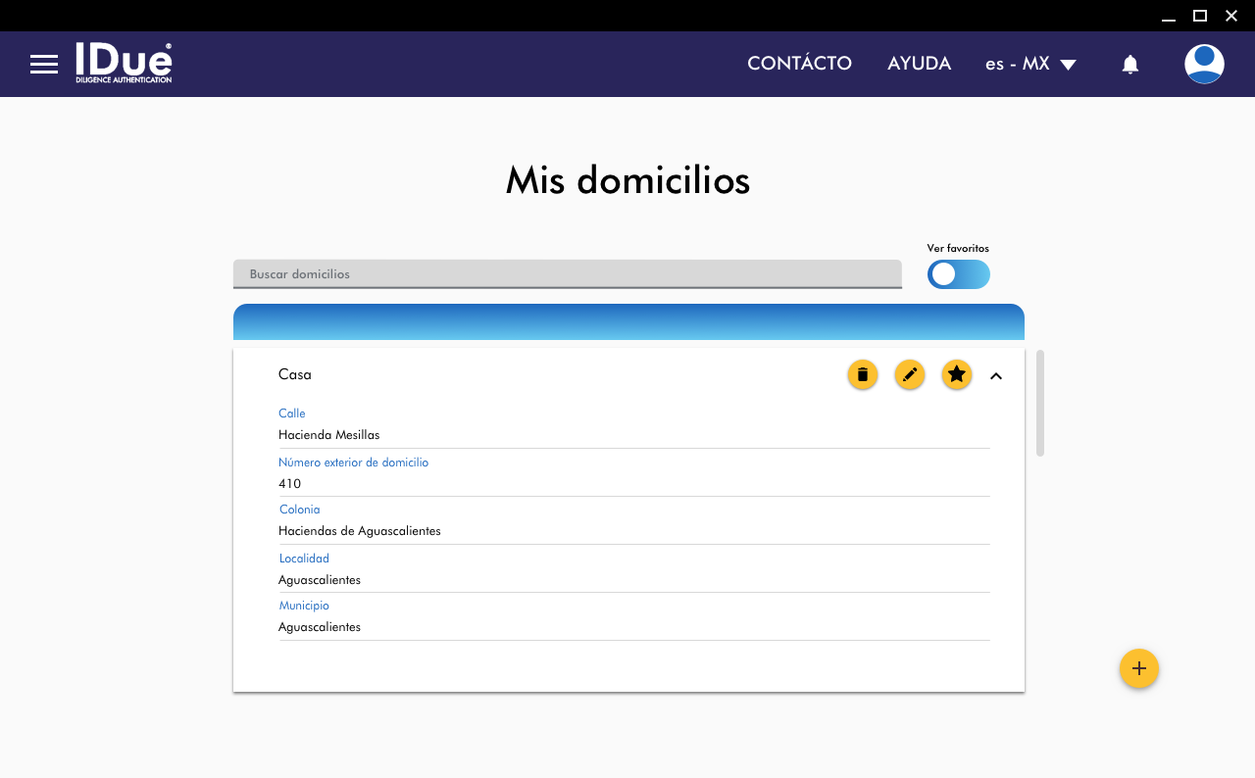Add a new address with plus button
This screenshot has height=778, width=1255.
pos(1138,668)
